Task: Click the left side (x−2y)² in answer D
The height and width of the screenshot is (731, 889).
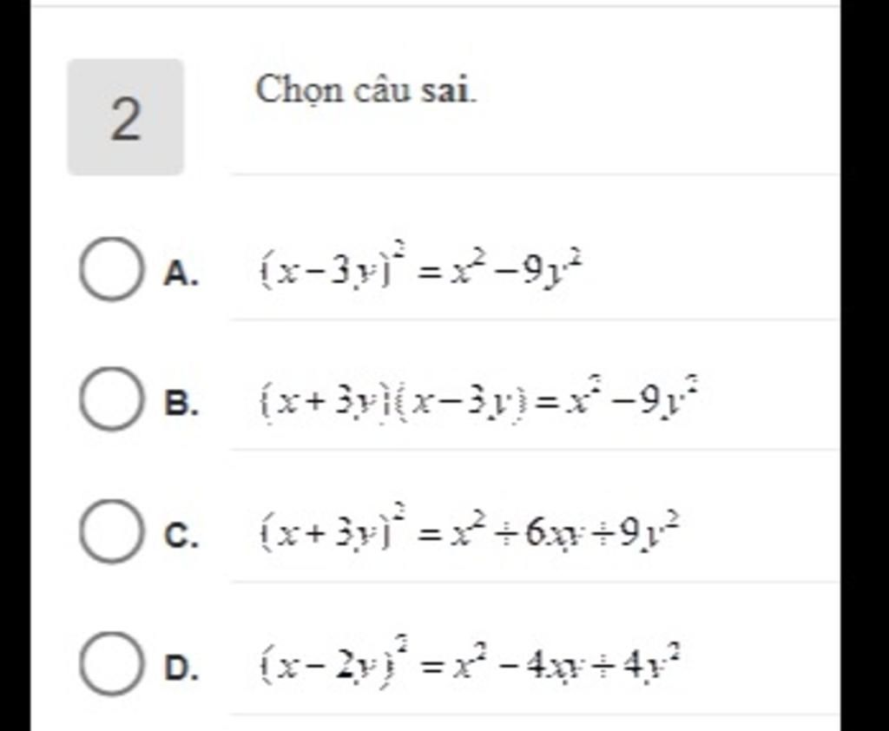Action: click(x=326, y=667)
